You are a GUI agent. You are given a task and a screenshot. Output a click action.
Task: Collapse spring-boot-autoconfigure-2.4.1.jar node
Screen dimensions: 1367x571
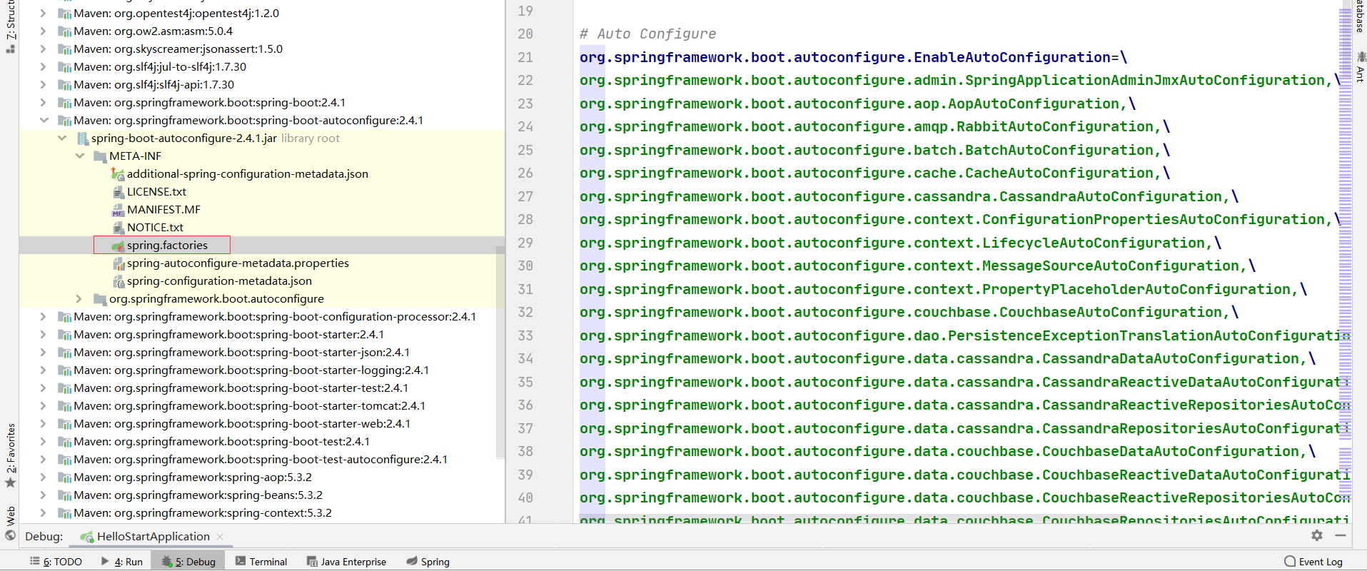[62, 138]
